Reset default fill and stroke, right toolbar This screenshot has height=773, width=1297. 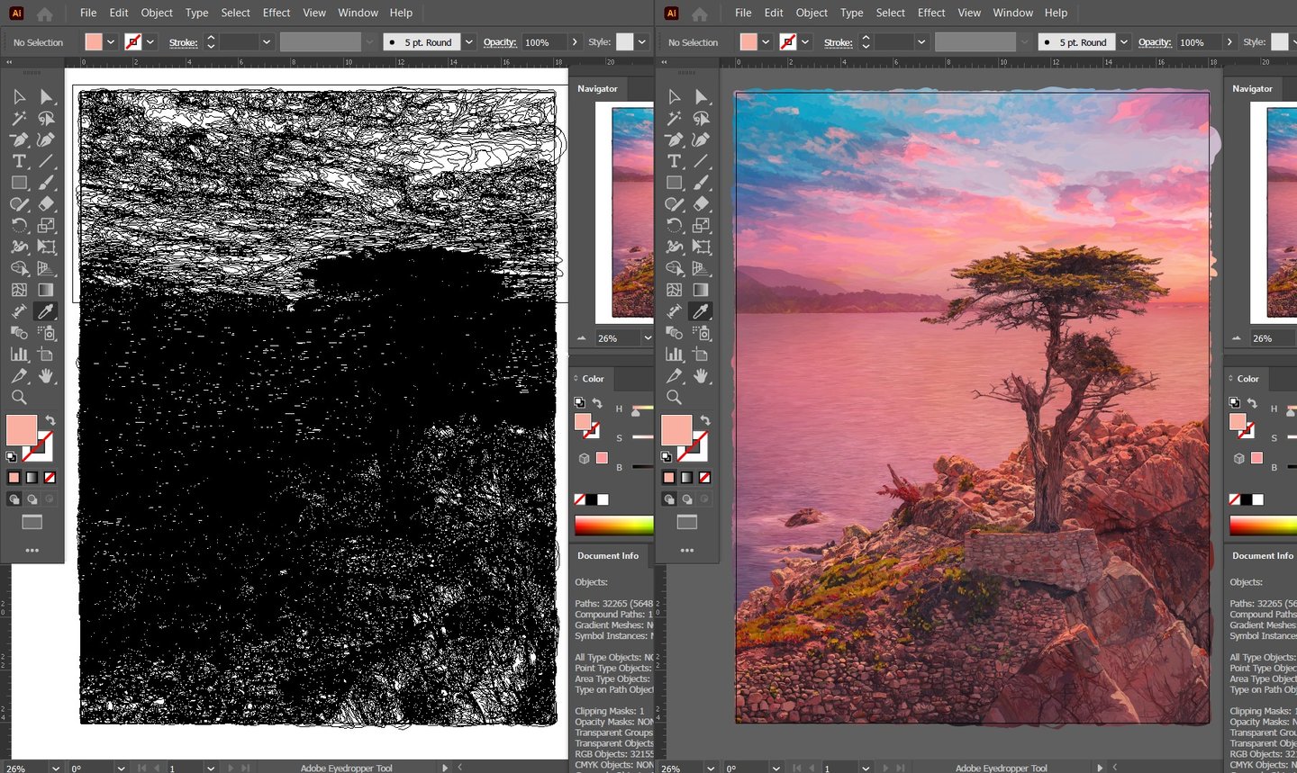pos(666,457)
